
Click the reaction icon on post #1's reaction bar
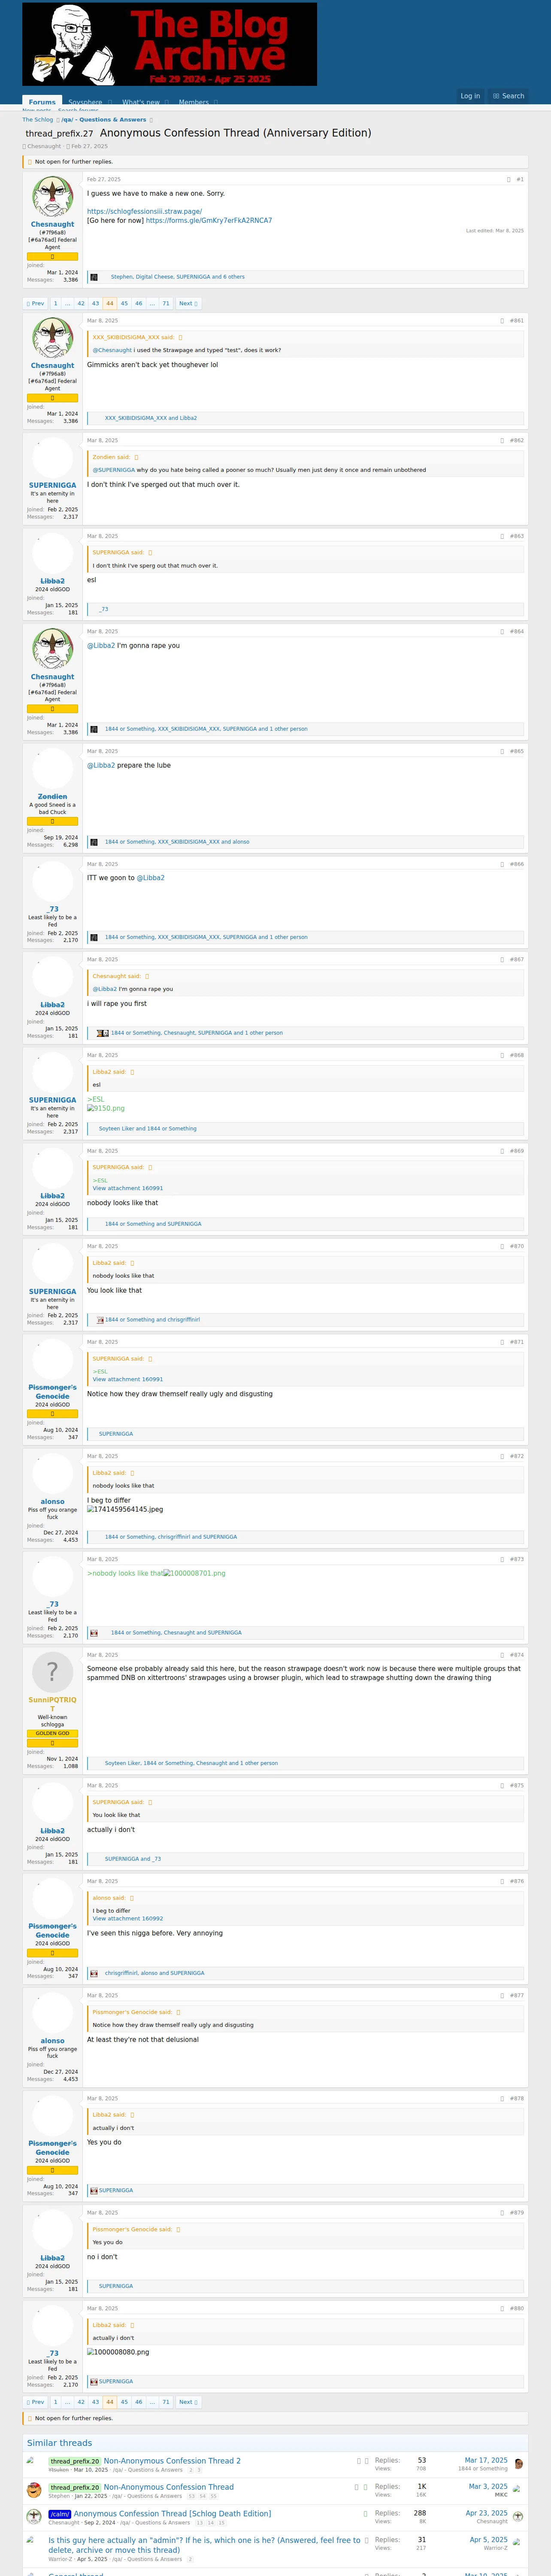pyautogui.click(x=94, y=277)
